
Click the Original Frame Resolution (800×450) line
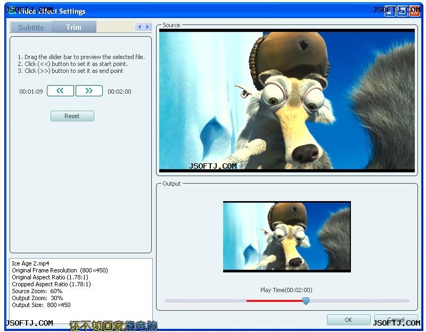point(60,270)
